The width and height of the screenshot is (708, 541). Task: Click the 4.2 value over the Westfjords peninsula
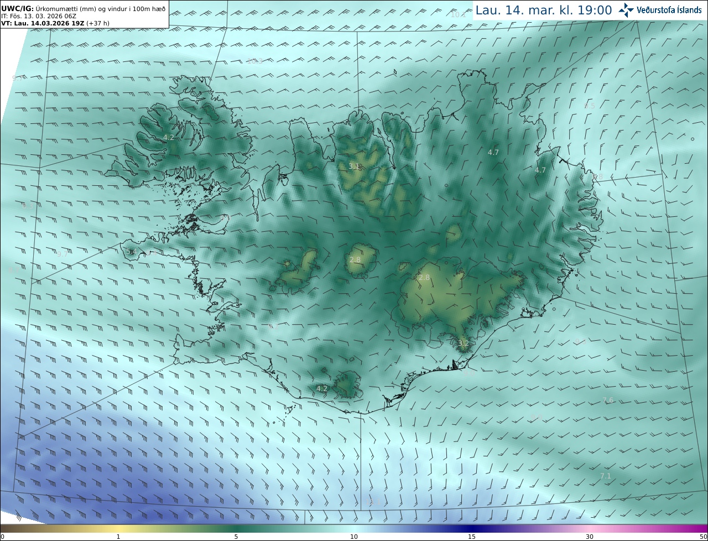(x=169, y=137)
